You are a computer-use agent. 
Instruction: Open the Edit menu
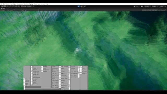(x=4, y=4)
